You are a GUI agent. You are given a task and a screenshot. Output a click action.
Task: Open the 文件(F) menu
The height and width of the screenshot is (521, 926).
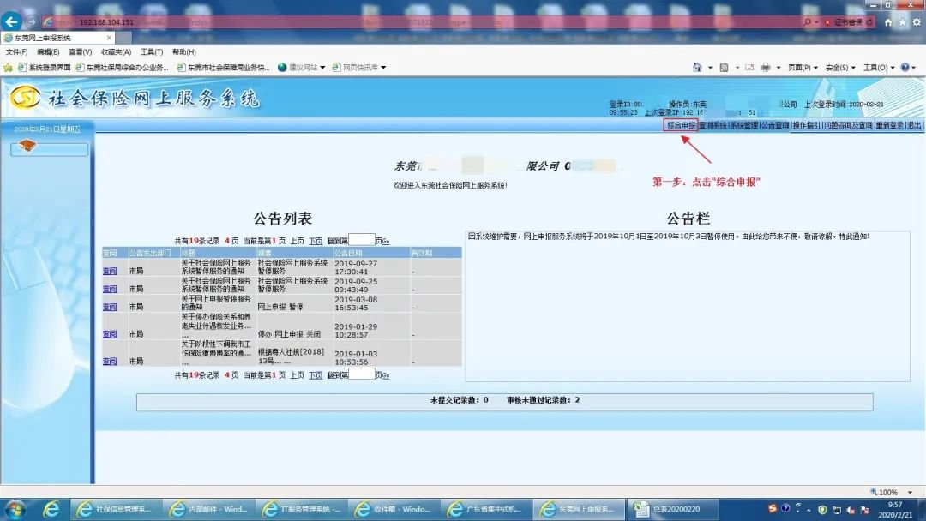17,52
